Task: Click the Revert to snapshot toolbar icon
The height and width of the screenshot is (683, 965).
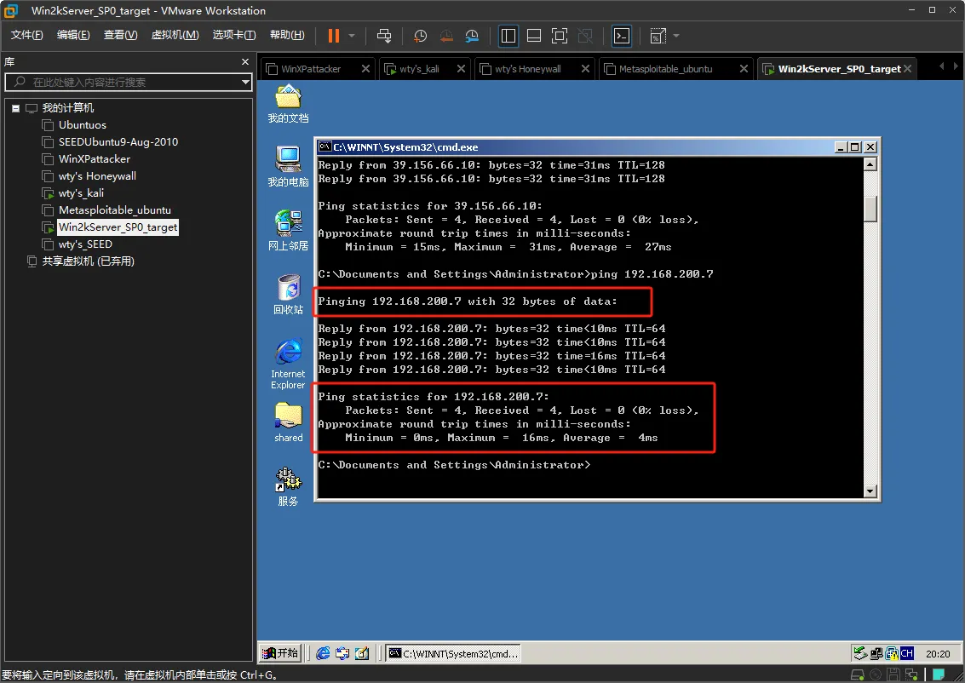Action: pyautogui.click(x=446, y=36)
